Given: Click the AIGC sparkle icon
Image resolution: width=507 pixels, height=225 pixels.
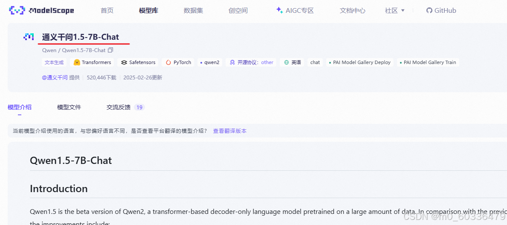Looking at the screenshot, I should 280,10.
